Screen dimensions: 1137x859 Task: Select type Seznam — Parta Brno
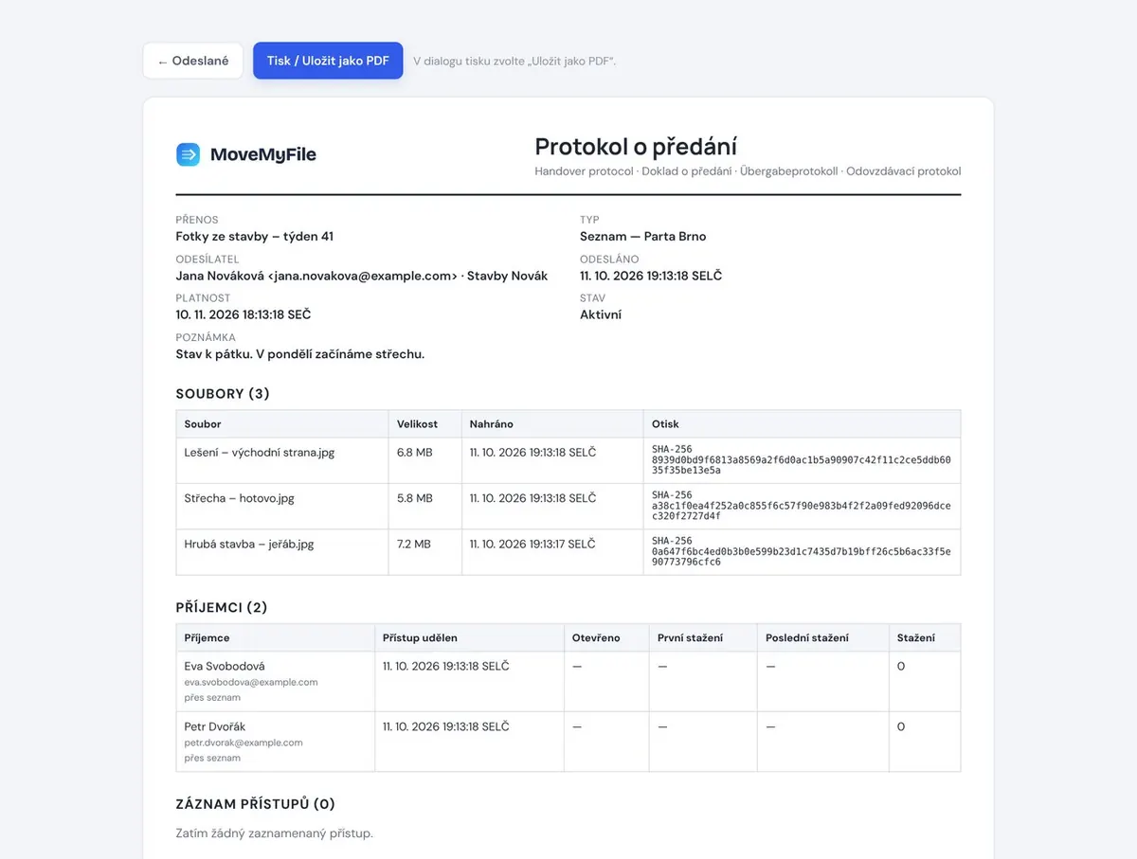click(643, 237)
